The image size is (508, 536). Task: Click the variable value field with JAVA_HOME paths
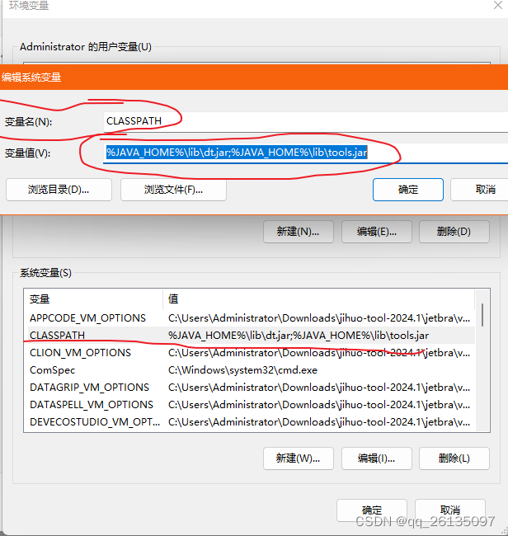(x=306, y=153)
